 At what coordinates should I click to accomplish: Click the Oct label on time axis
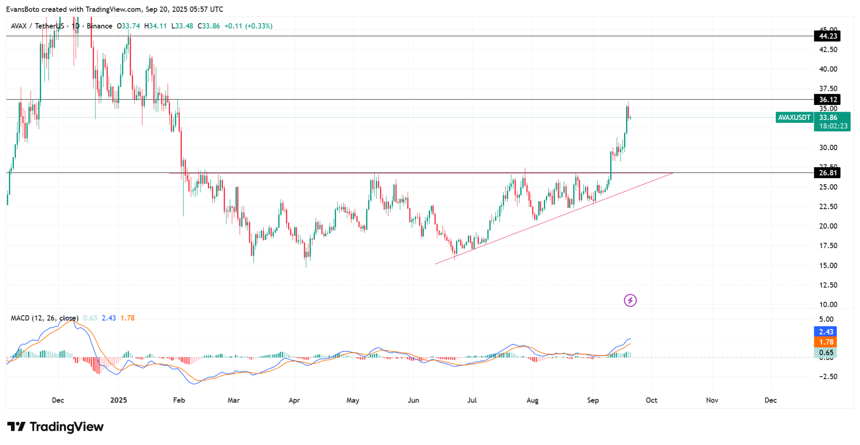point(651,400)
